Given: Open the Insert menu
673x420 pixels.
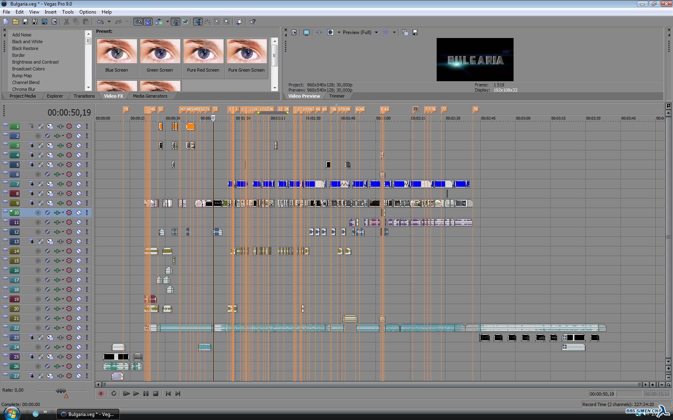Looking at the screenshot, I should click(50, 12).
